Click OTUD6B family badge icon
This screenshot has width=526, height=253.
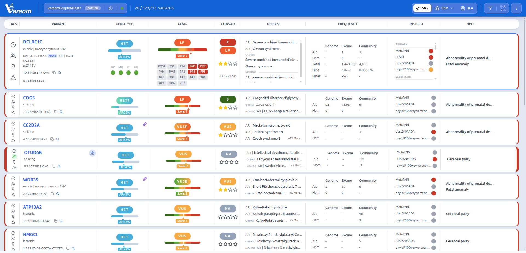pos(92,153)
